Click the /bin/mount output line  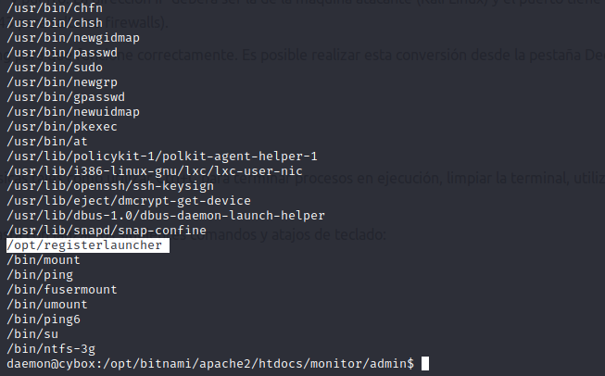click(39, 260)
